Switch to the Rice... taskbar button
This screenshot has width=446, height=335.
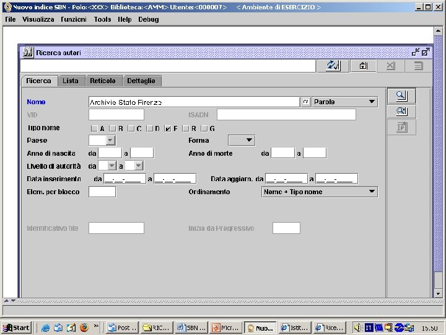click(x=329, y=328)
